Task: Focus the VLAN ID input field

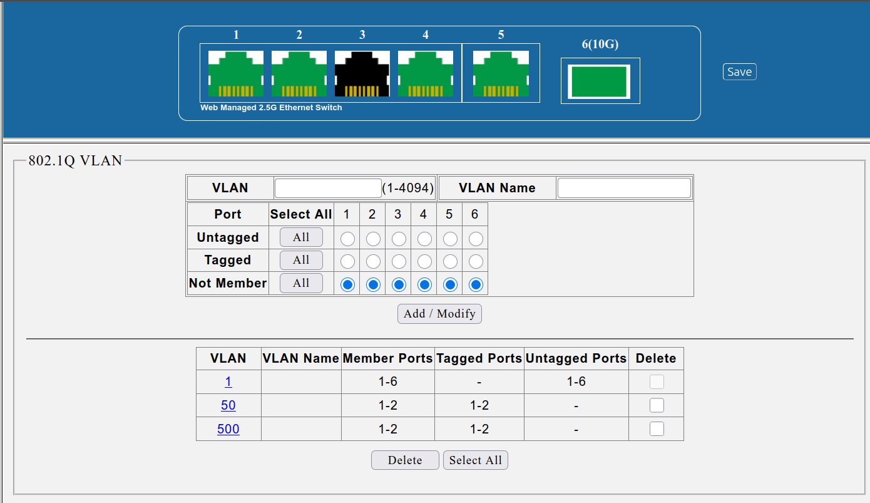Action: tap(328, 188)
